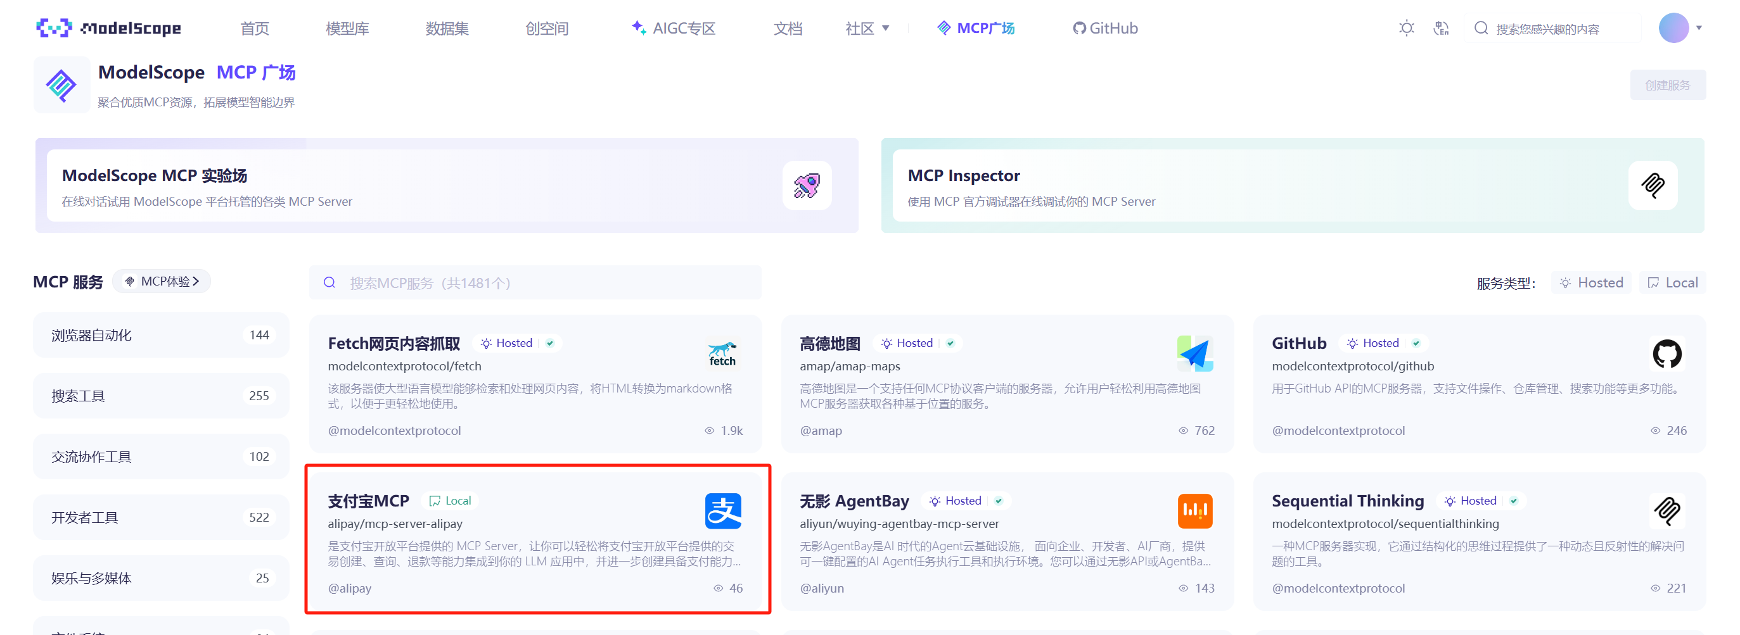Open MCP广场 navigation tab
Viewport: 1740px width, 635px height.
pos(975,28)
